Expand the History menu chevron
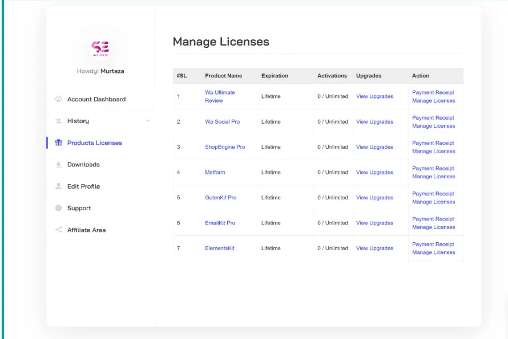This screenshot has height=339, width=508. [148, 121]
